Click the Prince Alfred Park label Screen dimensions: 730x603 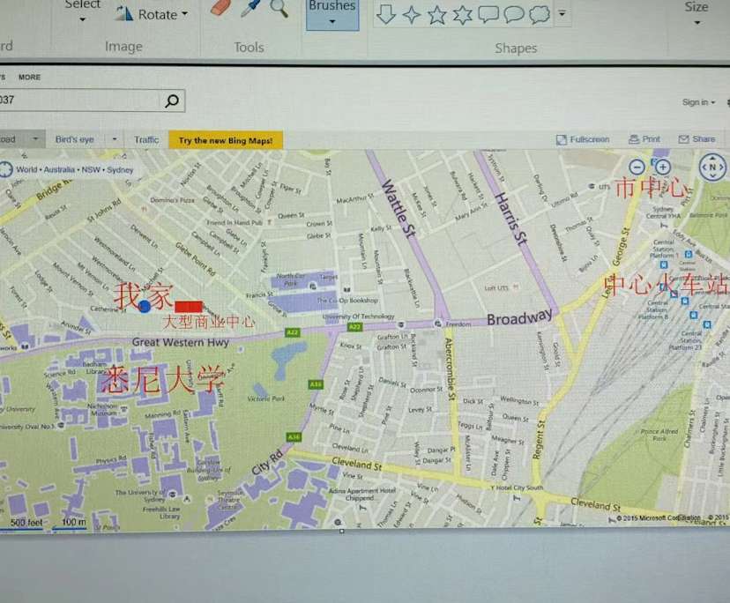(659, 435)
